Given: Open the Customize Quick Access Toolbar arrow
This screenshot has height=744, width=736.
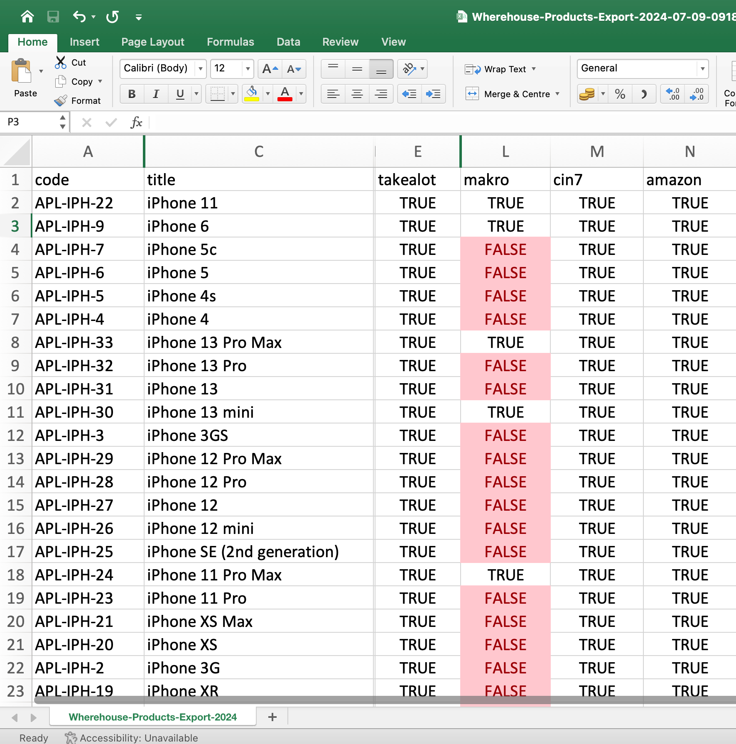Looking at the screenshot, I should click(x=139, y=17).
